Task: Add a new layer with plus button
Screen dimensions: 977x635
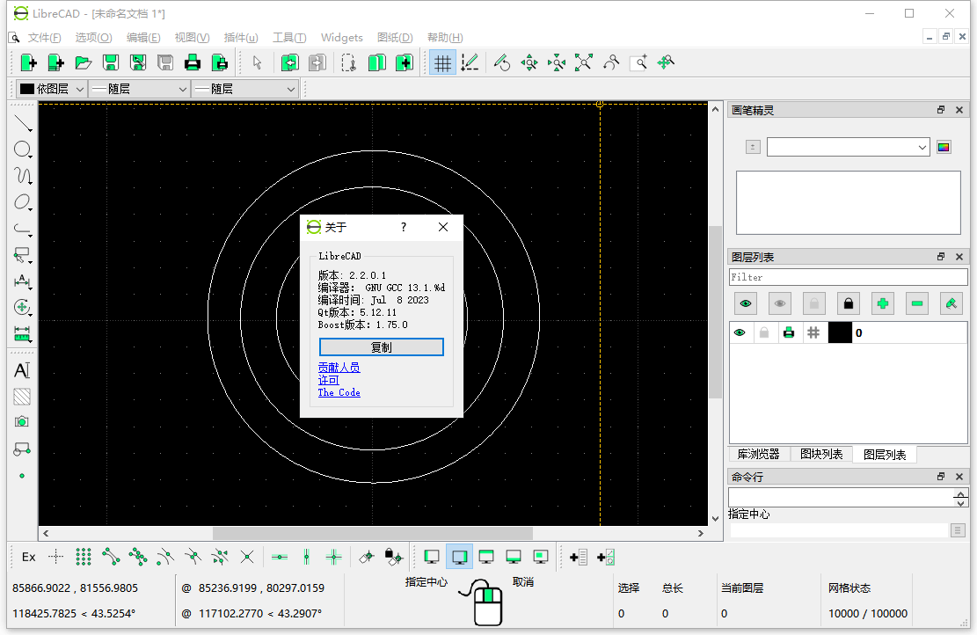Action: tap(882, 304)
